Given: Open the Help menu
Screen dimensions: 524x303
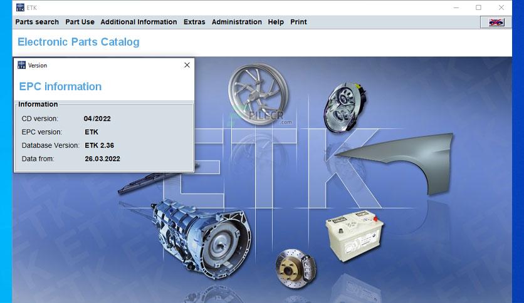Looking at the screenshot, I should (x=276, y=22).
